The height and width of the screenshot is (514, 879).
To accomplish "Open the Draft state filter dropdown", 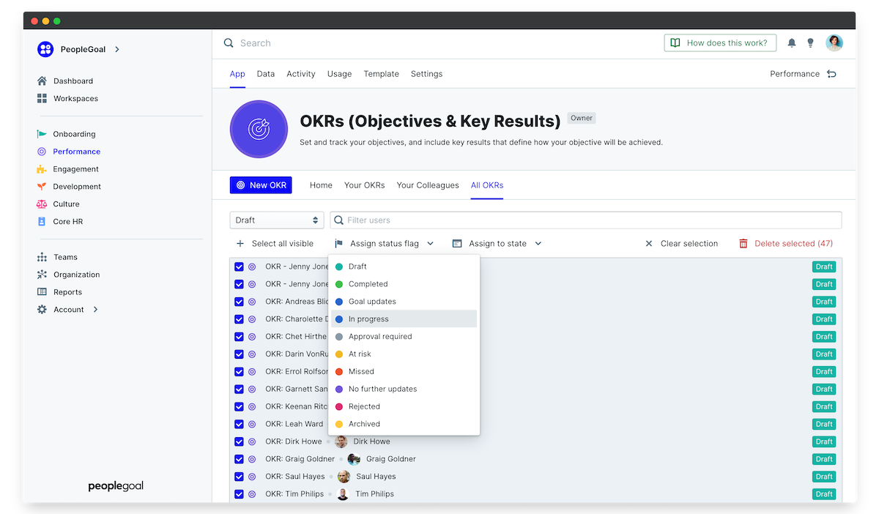I will pos(277,220).
